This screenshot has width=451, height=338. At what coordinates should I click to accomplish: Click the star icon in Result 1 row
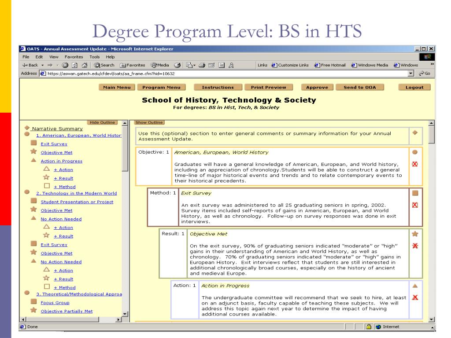tap(415, 234)
